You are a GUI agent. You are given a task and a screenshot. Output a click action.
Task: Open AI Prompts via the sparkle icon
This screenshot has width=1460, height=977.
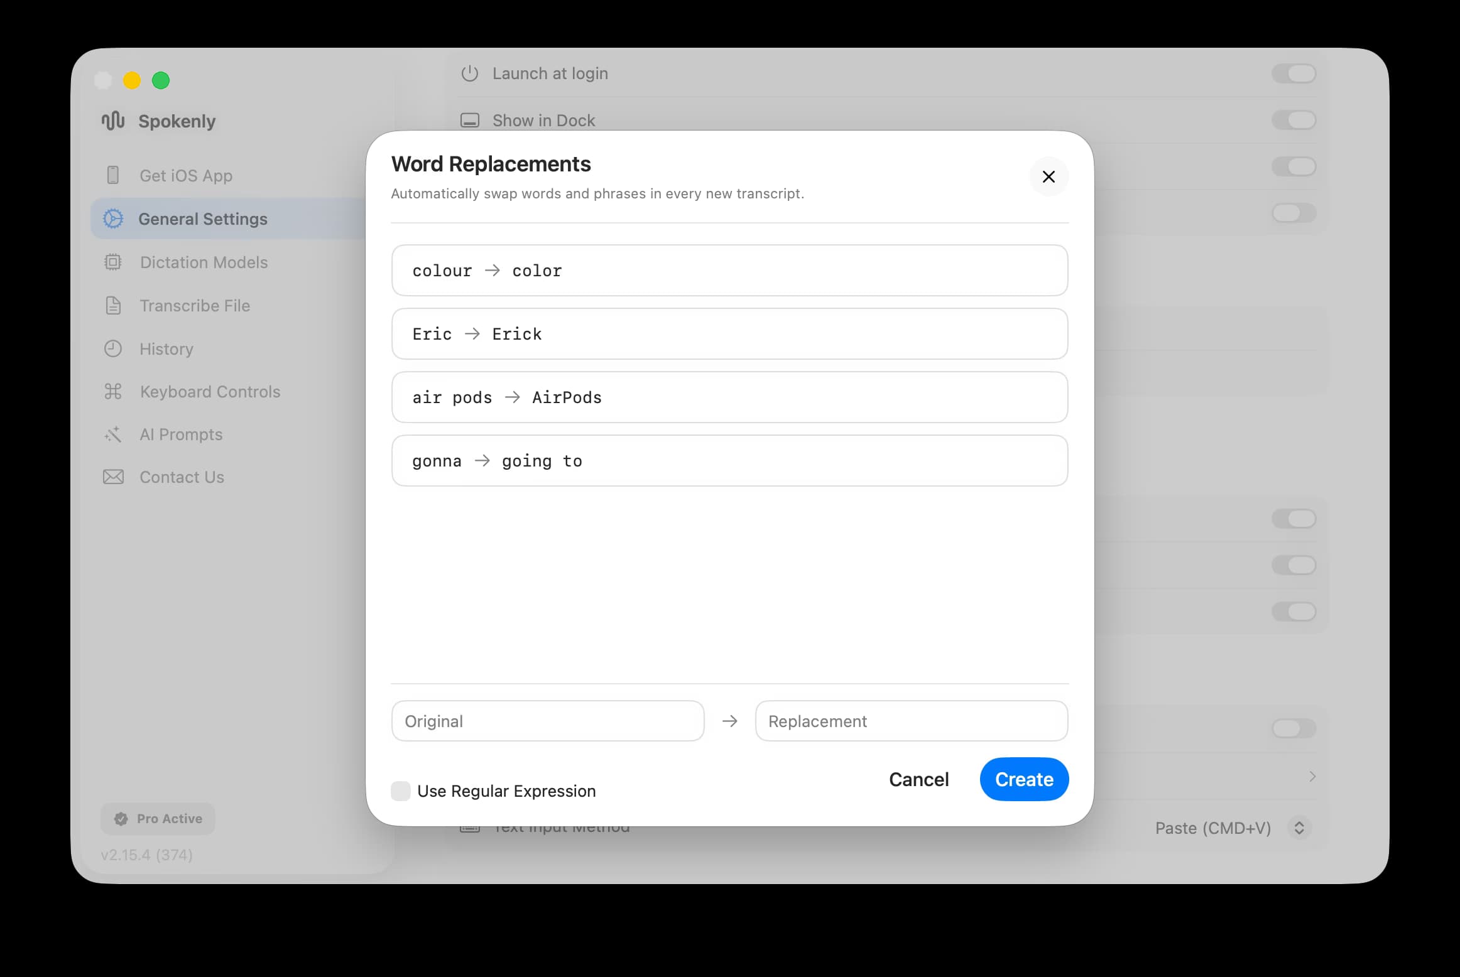(113, 434)
